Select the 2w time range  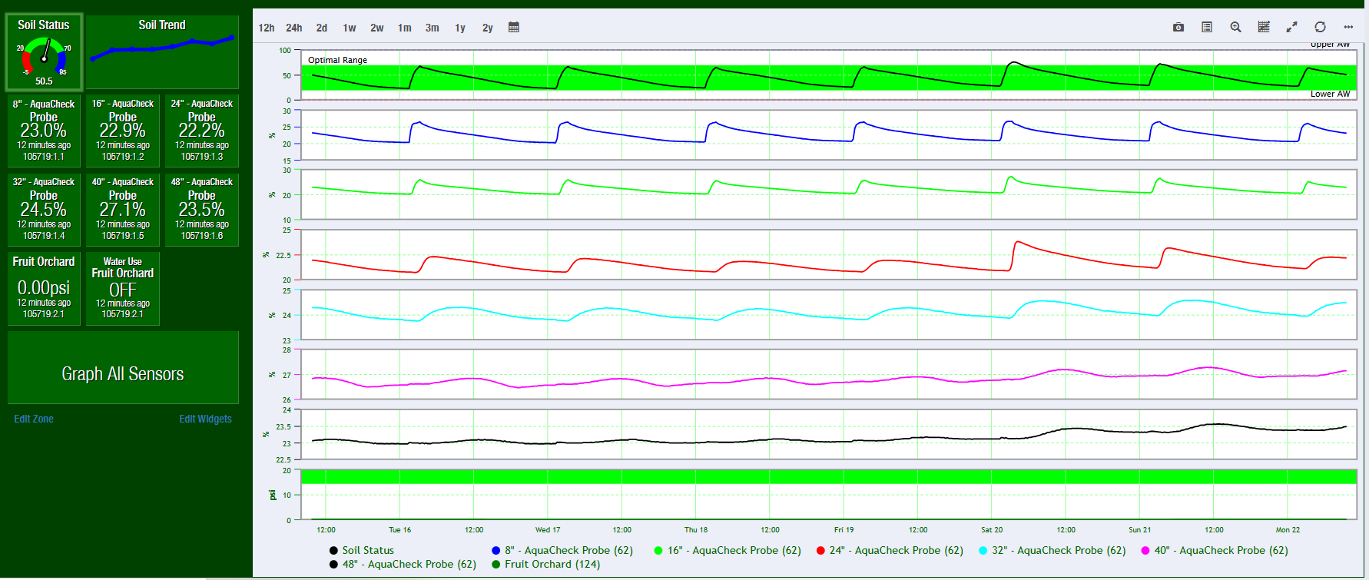click(x=377, y=28)
